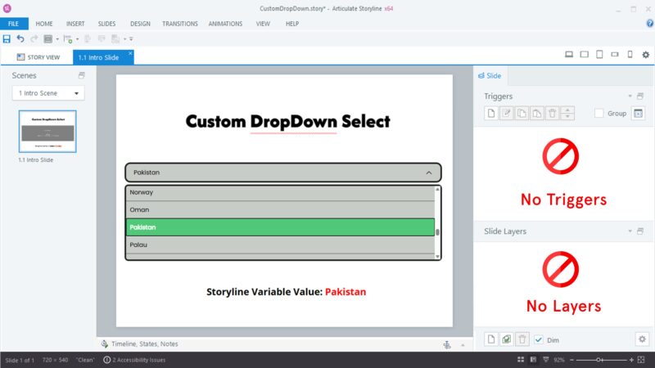
Task: Open the Triggers panel options arrow
Action: 630,96
